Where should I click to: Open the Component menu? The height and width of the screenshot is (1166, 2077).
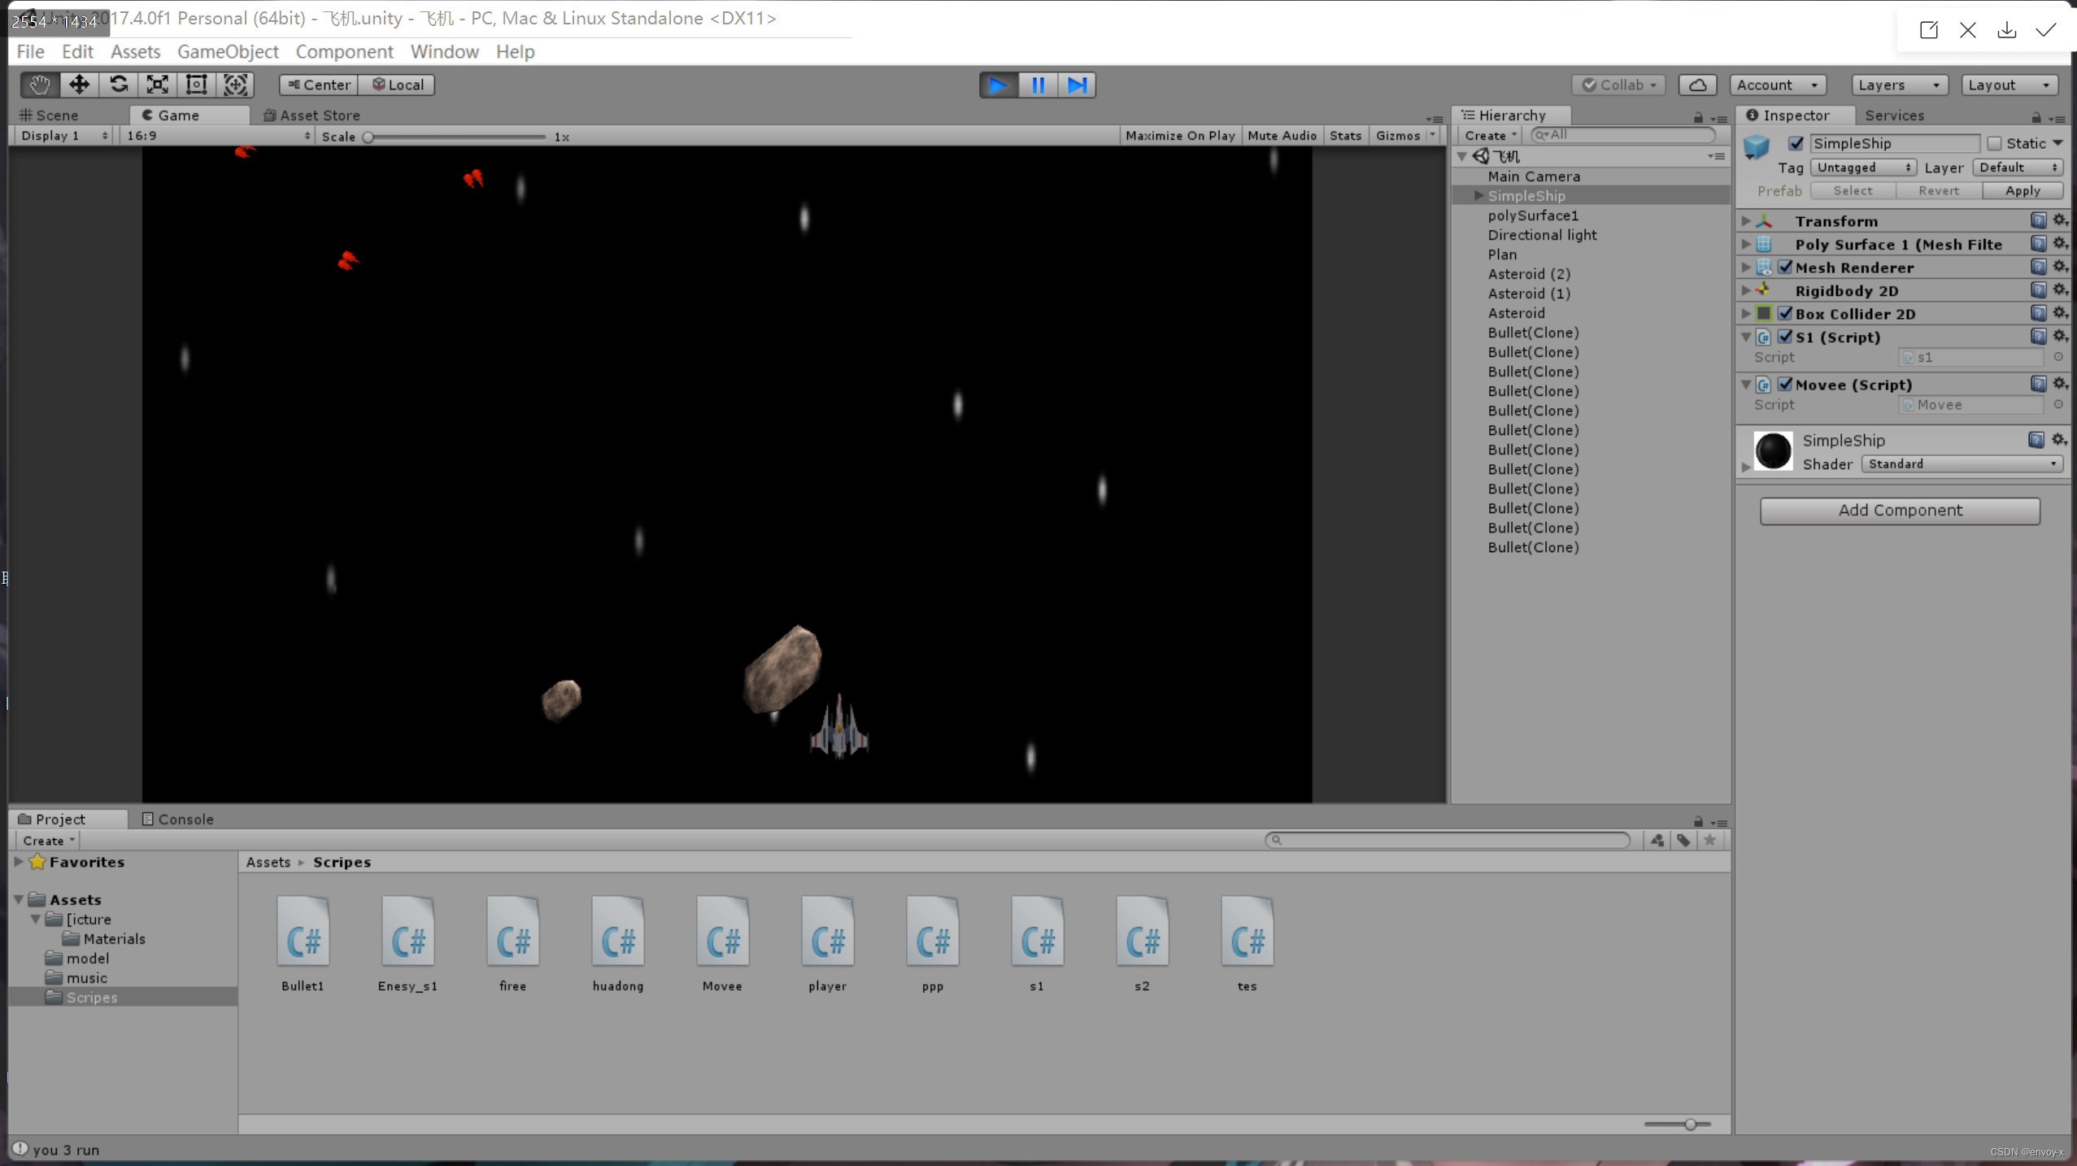click(x=345, y=51)
